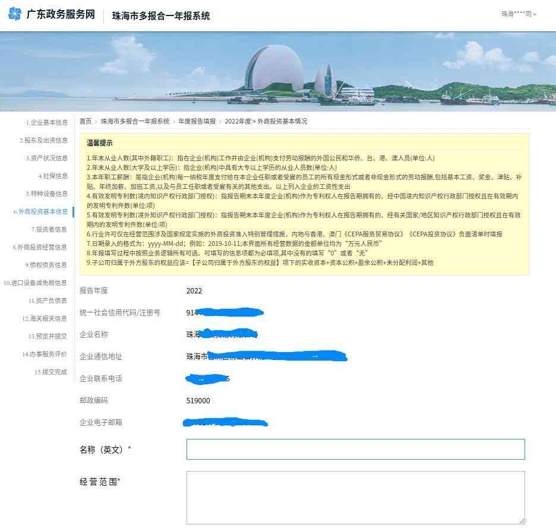Viewport: 556px width, 528px height.
Task: Open 8.外商投资经营信息 section
Action: point(40,247)
